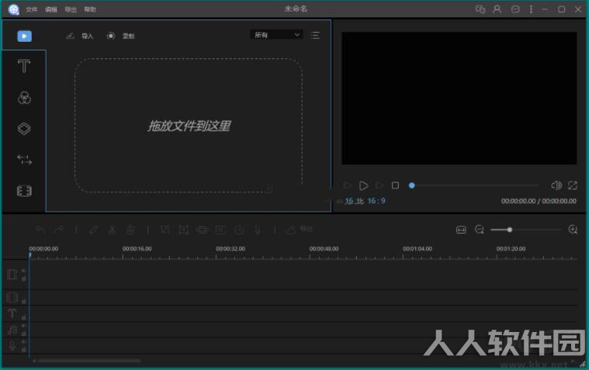This screenshot has width=589, height=370.
Task: Open the 帮助 menu
Action: pos(90,9)
